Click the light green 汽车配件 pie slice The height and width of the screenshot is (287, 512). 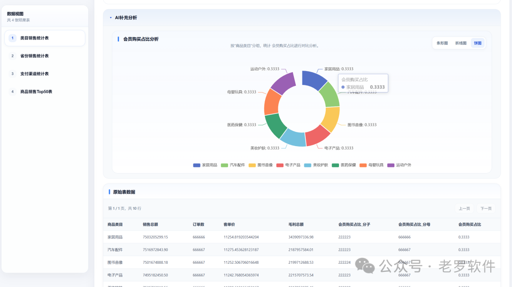[330, 95]
